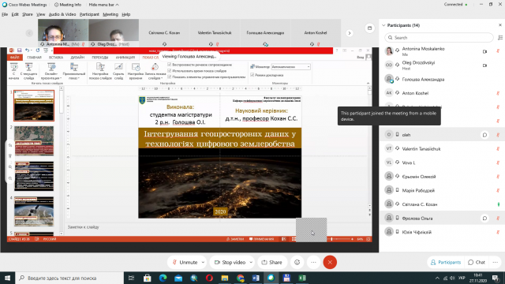Open record slideshow dropdown
The image size is (505, 284).
point(155,71)
